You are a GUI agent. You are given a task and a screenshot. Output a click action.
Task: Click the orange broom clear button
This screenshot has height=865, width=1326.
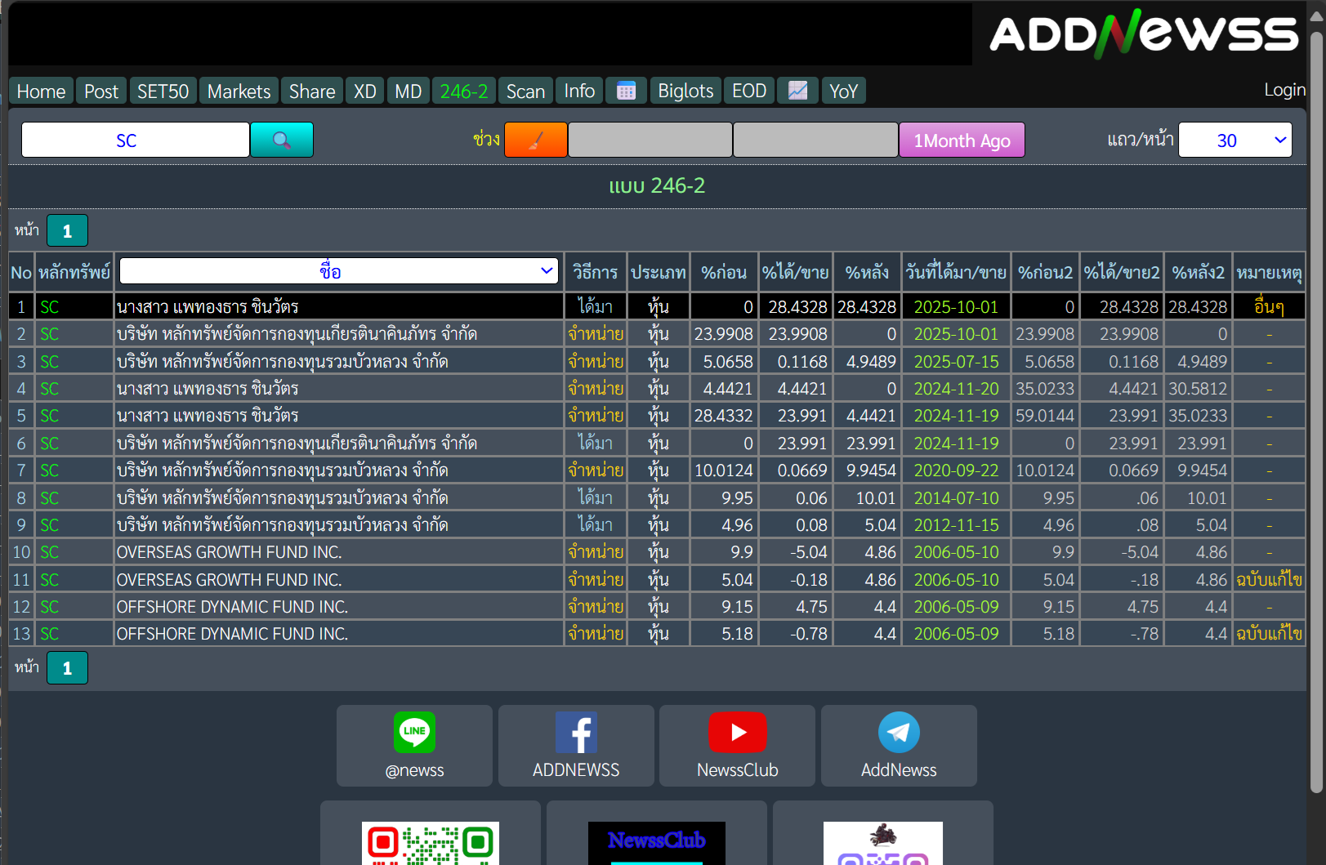click(535, 140)
